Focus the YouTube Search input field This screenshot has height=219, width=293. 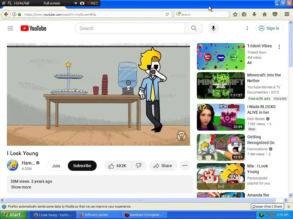pos(130,28)
